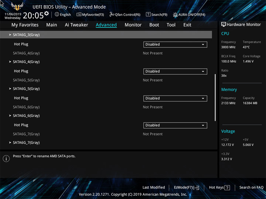Toggle AURA ON/OFF light icon
Viewport: 266px width, 199px height.
pyautogui.click(x=175, y=14)
